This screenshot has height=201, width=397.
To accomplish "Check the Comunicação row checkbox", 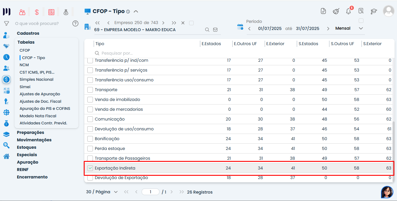I will point(90,119).
